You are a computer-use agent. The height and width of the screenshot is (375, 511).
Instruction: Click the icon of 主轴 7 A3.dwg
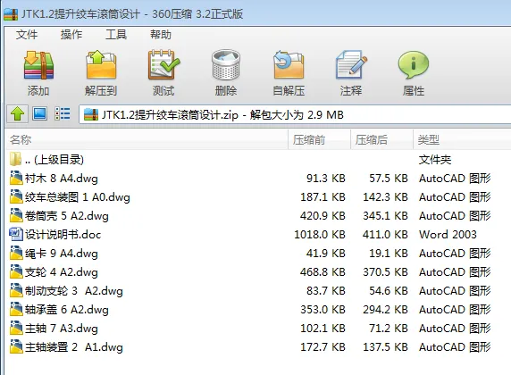point(16,328)
